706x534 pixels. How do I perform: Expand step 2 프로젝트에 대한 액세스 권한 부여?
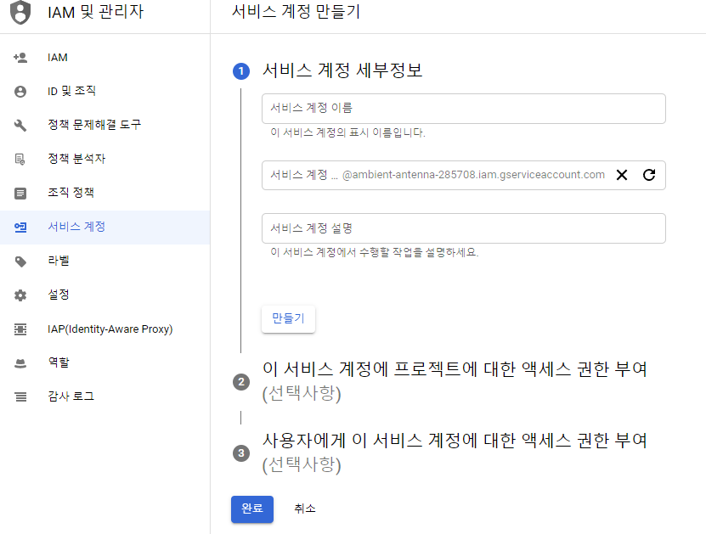455,381
